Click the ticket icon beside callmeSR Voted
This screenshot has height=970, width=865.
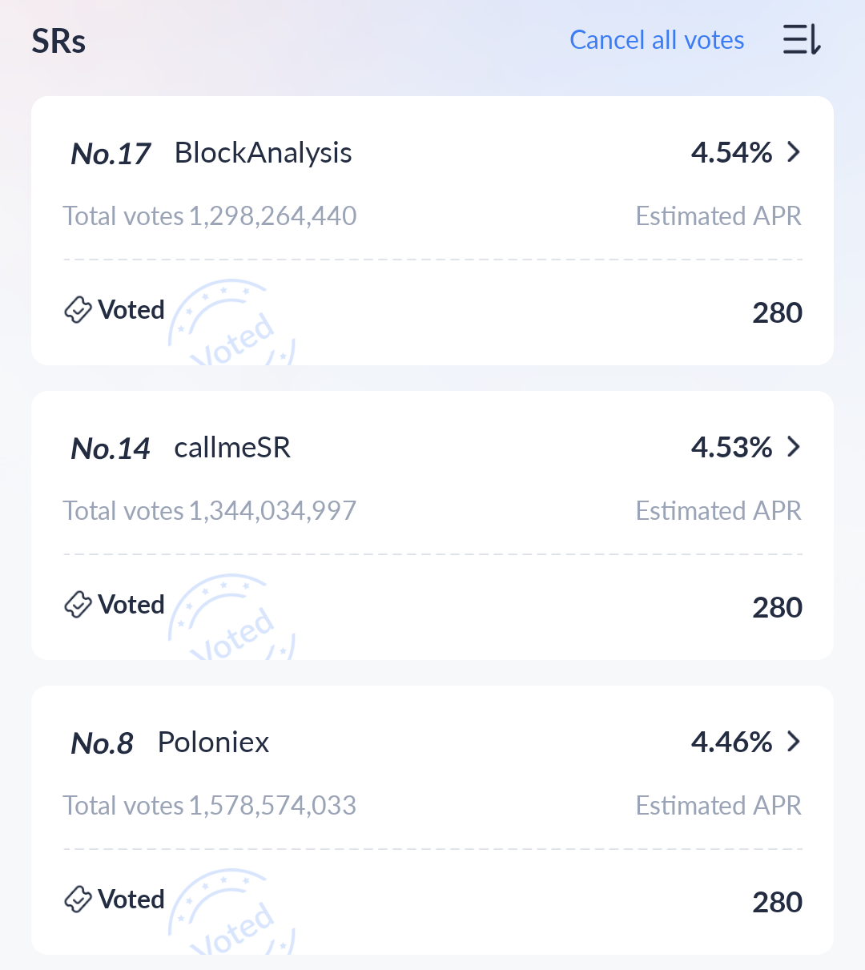78,605
